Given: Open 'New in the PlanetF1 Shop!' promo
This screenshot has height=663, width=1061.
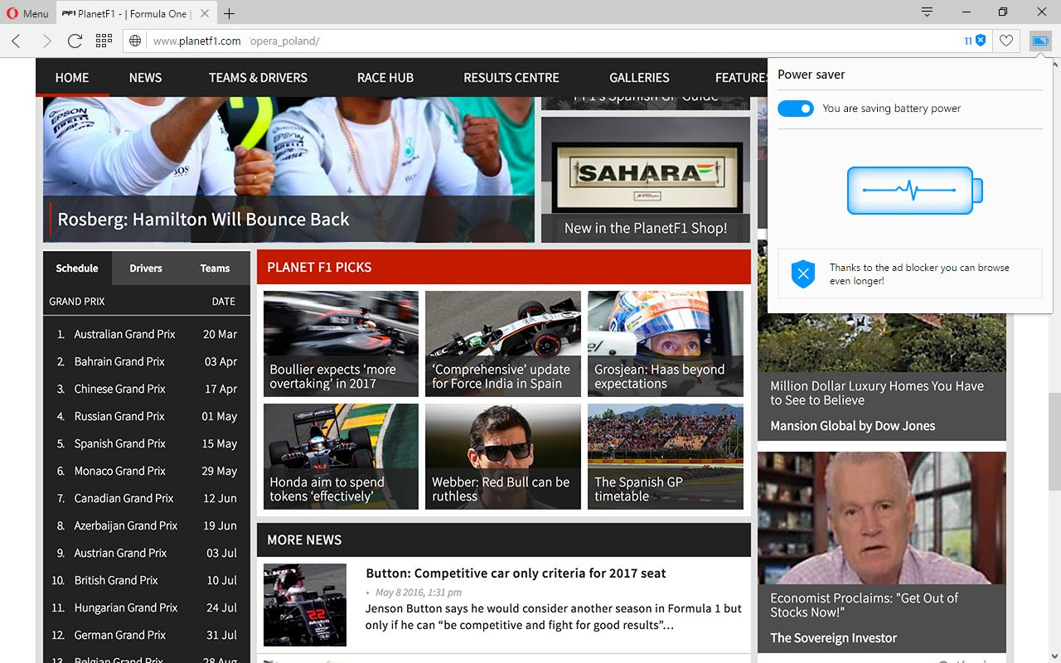Looking at the screenshot, I should (x=646, y=228).
